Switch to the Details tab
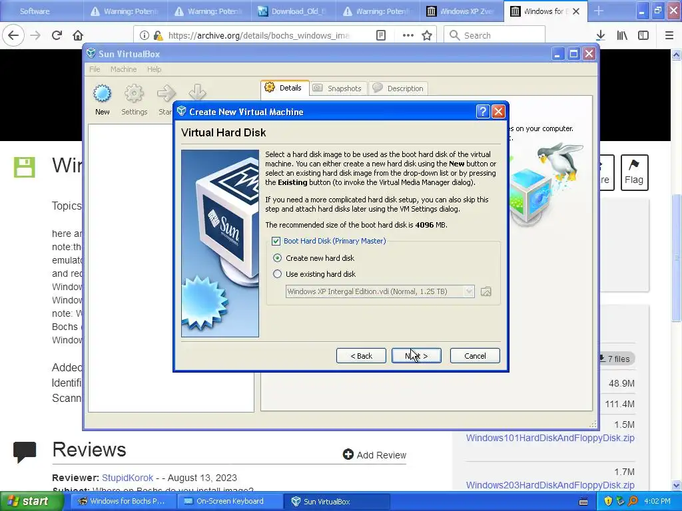Image resolution: width=682 pixels, height=511 pixels. (285, 88)
